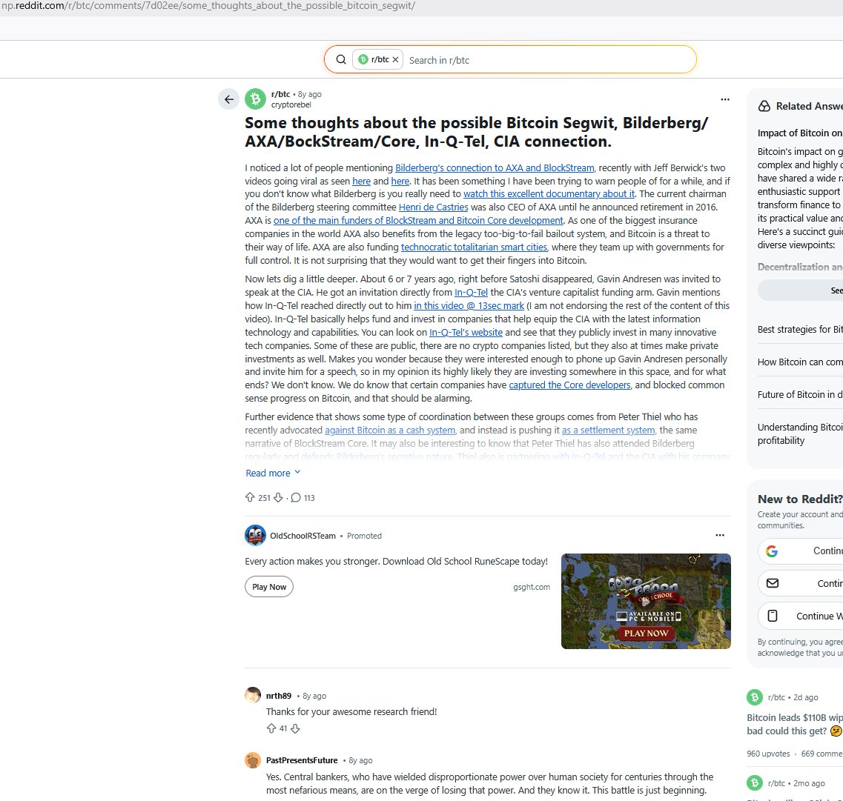This screenshot has width=843, height=801.
Task: Click PastPresentsFuture's profile avatar
Action: pos(253,760)
